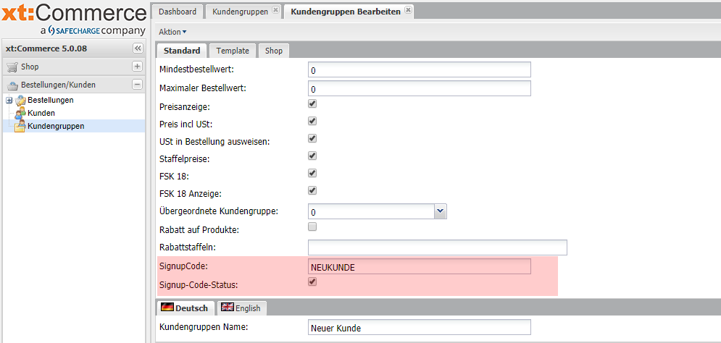Open the Template tab
Viewport: 721px width, 343px height.
(x=232, y=51)
